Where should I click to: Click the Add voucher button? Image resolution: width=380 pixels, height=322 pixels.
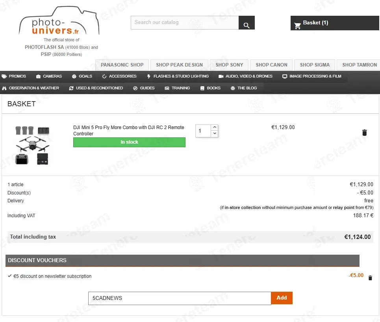[282, 298]
